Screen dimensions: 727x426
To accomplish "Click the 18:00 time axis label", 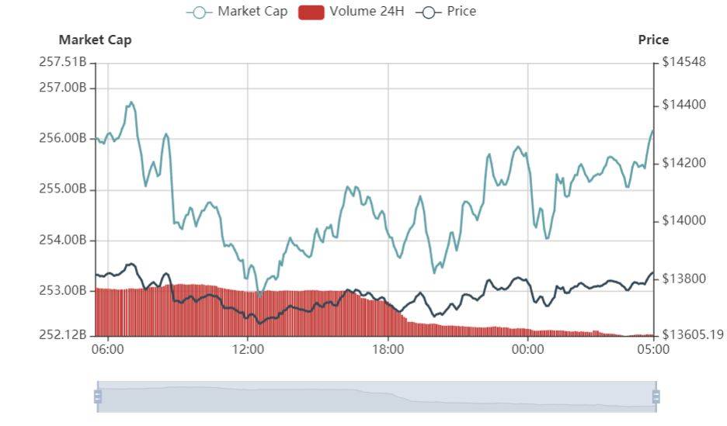I will click(x=388, y=348).
